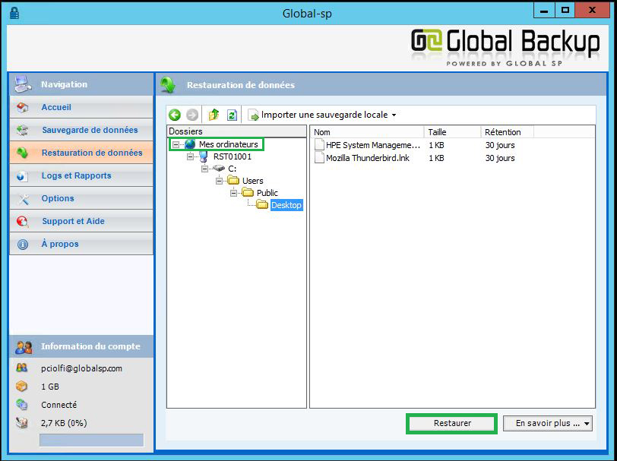Click the account email user icon

click(22, 368)
